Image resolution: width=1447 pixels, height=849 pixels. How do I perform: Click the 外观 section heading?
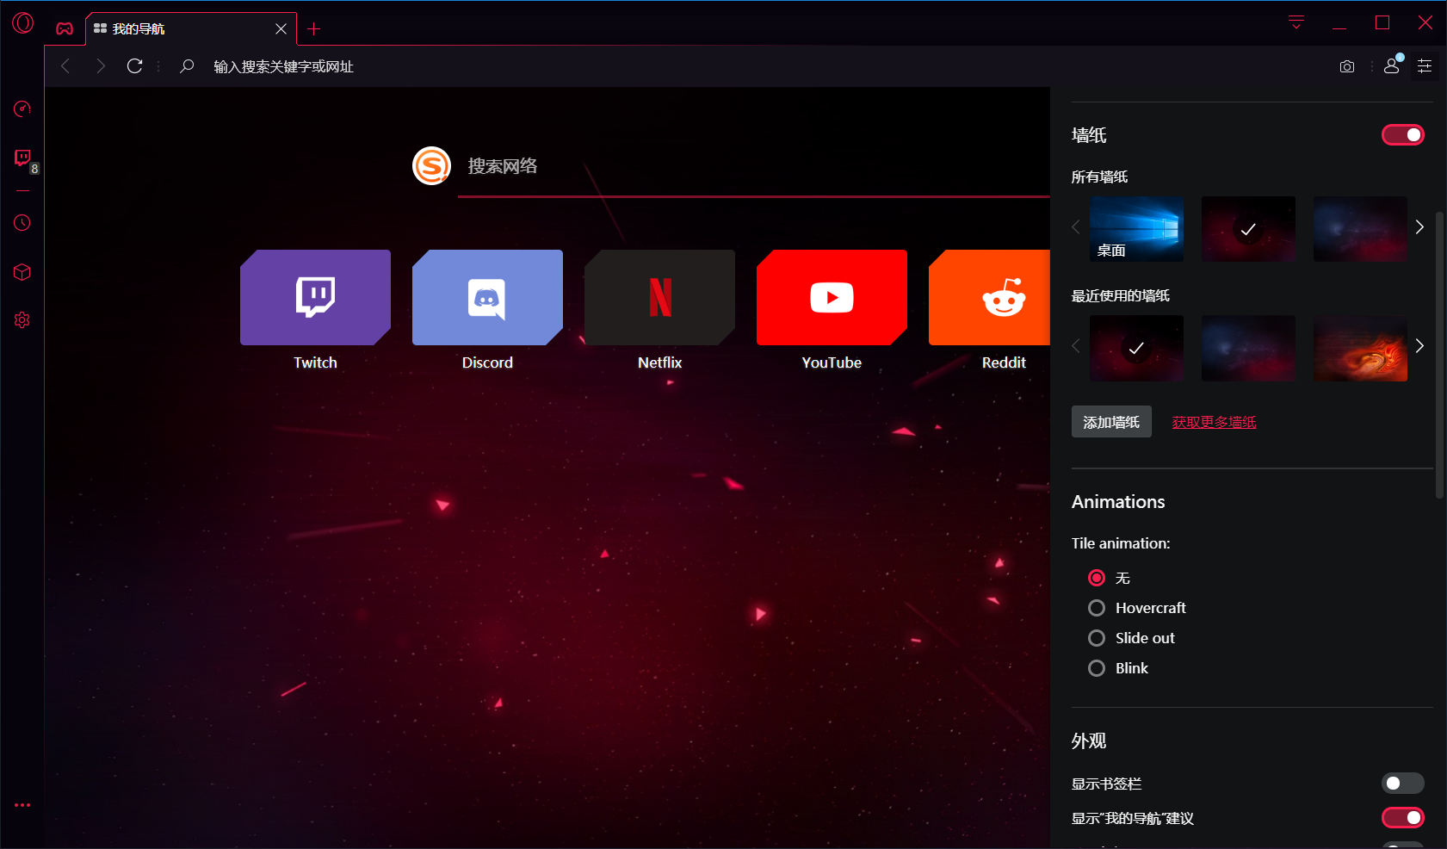[1089, 741]
